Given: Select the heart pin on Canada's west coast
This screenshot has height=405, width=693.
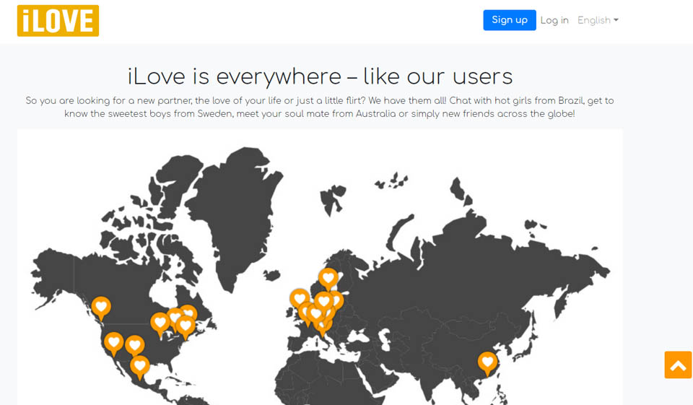Looking at the screenshot, I should tap(102, 307).
